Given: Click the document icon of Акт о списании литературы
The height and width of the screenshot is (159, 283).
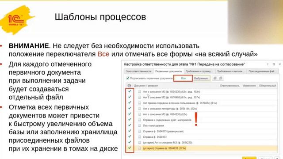Looking at the screenshot, I should pyautogui.click(x=139, y=109).
